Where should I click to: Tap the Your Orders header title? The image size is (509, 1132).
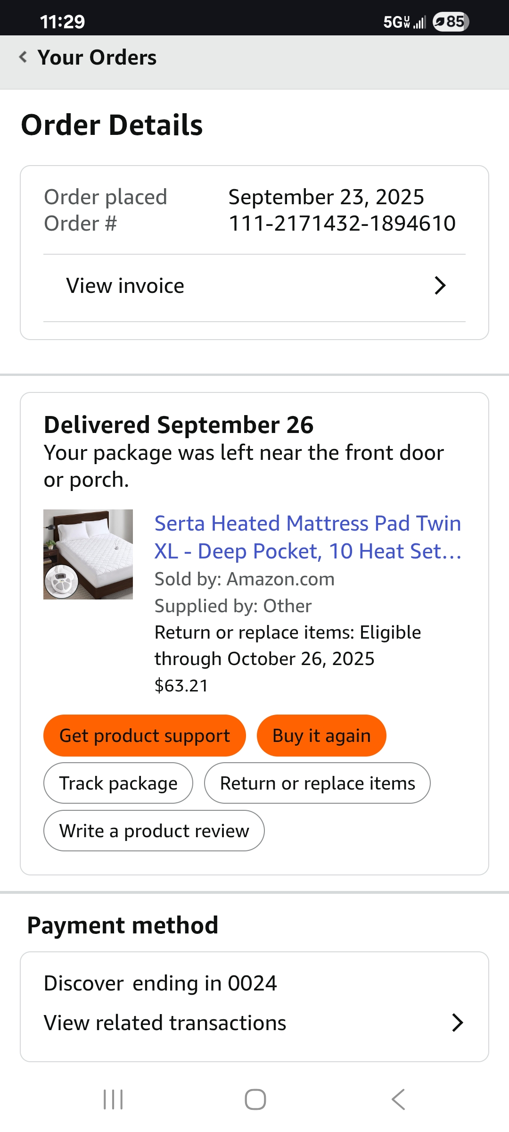click(97, 57)
